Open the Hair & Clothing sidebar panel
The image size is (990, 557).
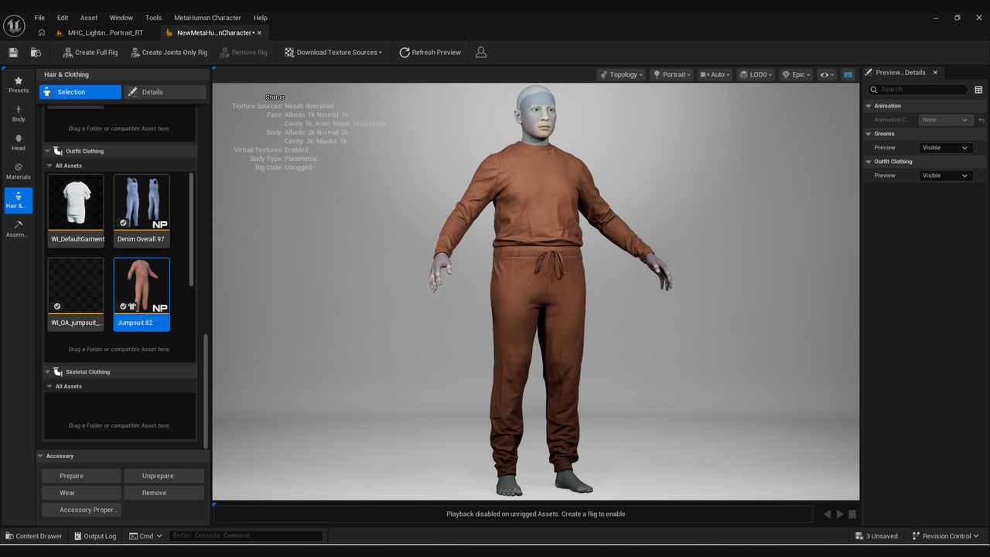19,200
